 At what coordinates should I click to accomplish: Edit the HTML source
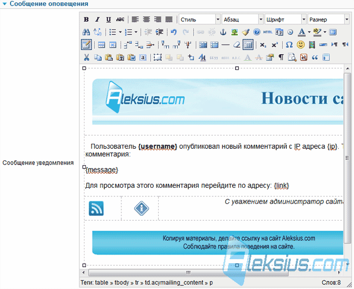(x=268, y=32)
